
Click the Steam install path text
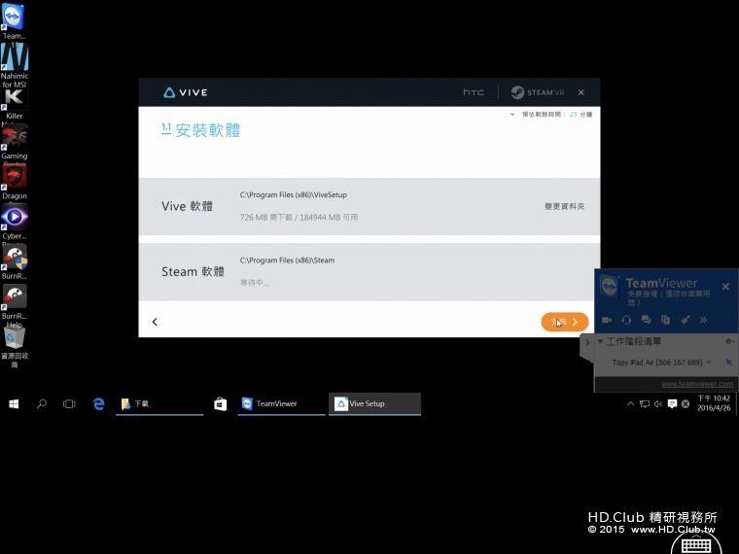point(287,260)
